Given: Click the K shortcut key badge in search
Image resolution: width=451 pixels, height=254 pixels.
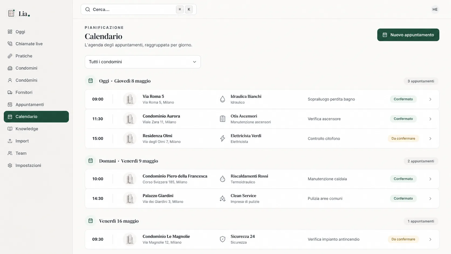Looking at the screenshot, I should coord(189,9).
